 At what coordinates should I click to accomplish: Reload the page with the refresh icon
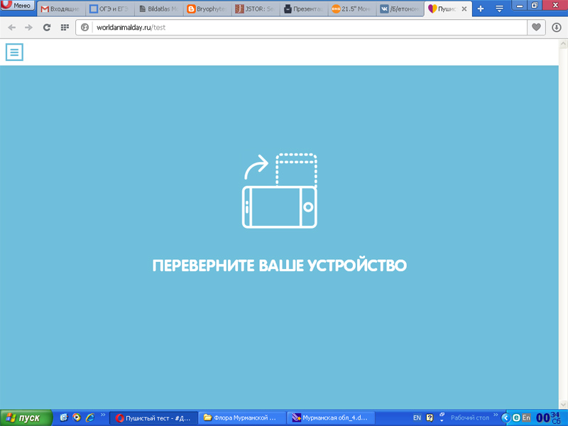click(47, 28)
